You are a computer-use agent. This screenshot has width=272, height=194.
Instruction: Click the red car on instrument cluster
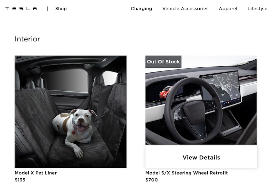tap(166, 91)
